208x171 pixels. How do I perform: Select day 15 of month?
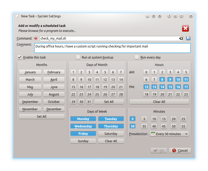click(x=73, y=87)
